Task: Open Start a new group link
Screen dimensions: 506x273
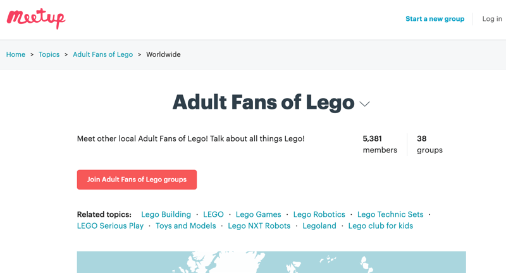Action: pos(435,19)
